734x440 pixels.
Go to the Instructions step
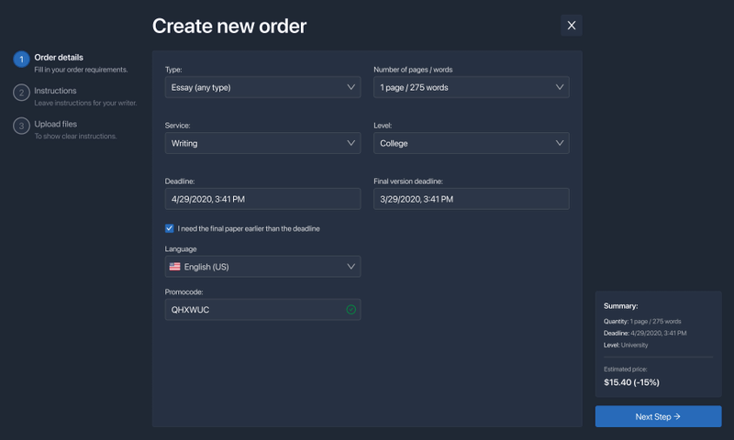point(55,91)
